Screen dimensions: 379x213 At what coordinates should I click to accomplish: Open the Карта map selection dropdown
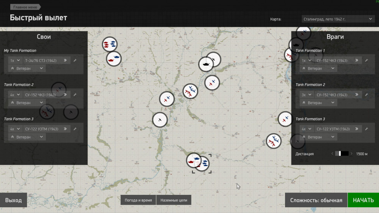click(x=338, y=19)
